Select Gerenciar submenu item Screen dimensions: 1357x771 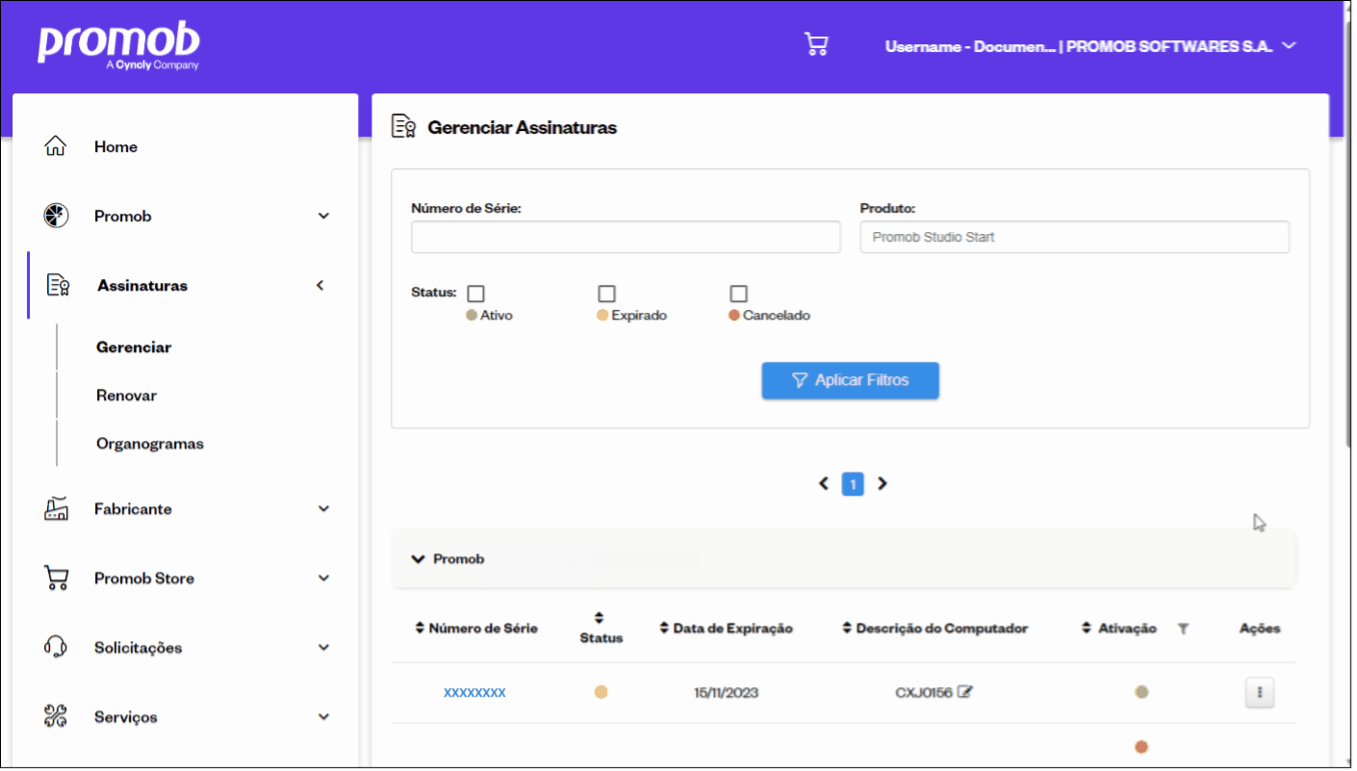click(134, 347)
